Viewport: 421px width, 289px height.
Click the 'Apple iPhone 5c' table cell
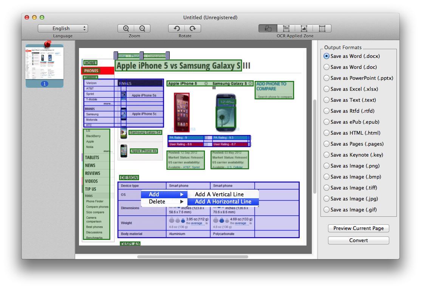(x=144, y=114)
